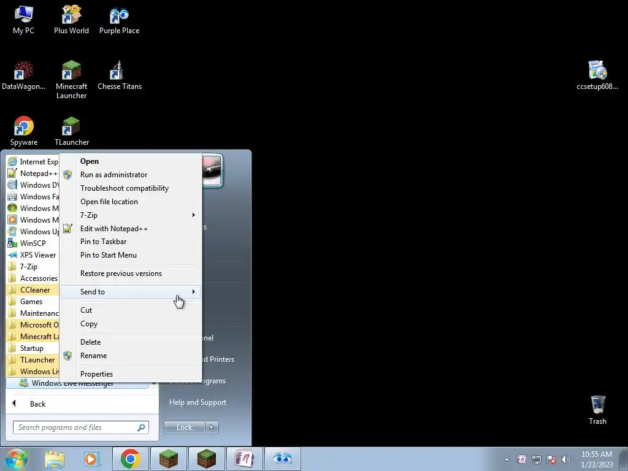The width and height of the screenshot is (628, 471).
Task: Expand the Accessories folder in Start menu
Action: [33, 278]
